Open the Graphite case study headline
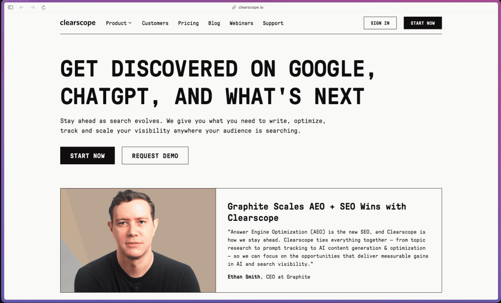 [x=317, y=212]
